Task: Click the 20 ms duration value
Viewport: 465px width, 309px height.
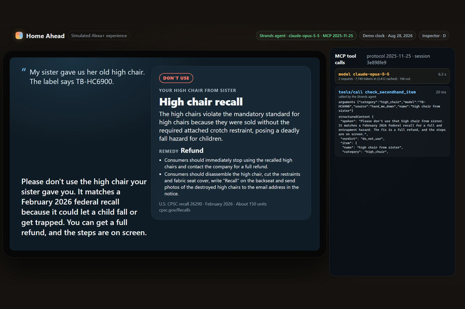Action: tap(441, 92)
